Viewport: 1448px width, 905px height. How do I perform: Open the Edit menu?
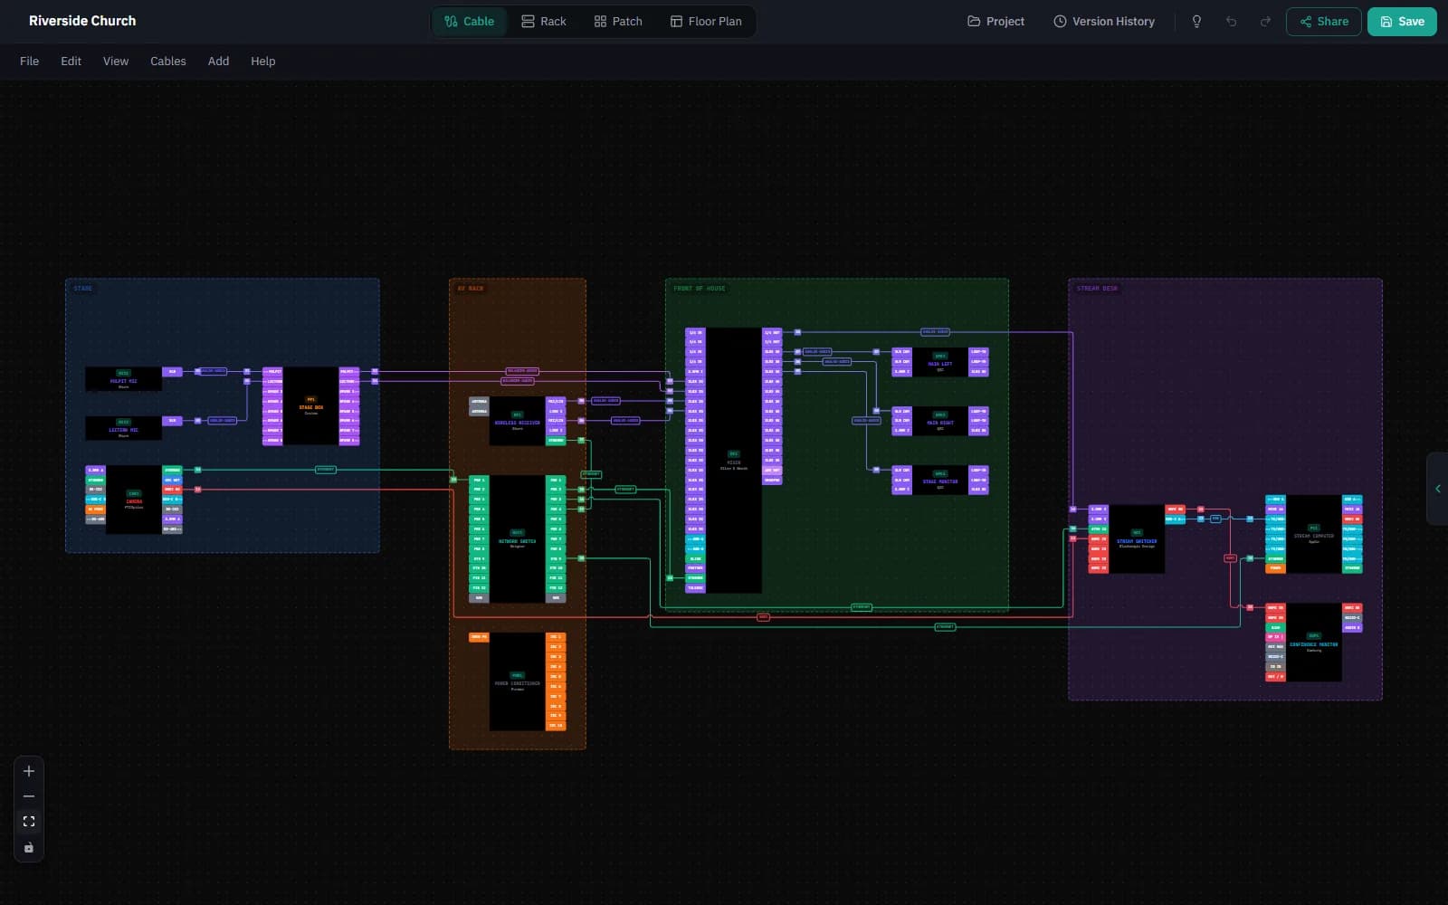point(71,62)
